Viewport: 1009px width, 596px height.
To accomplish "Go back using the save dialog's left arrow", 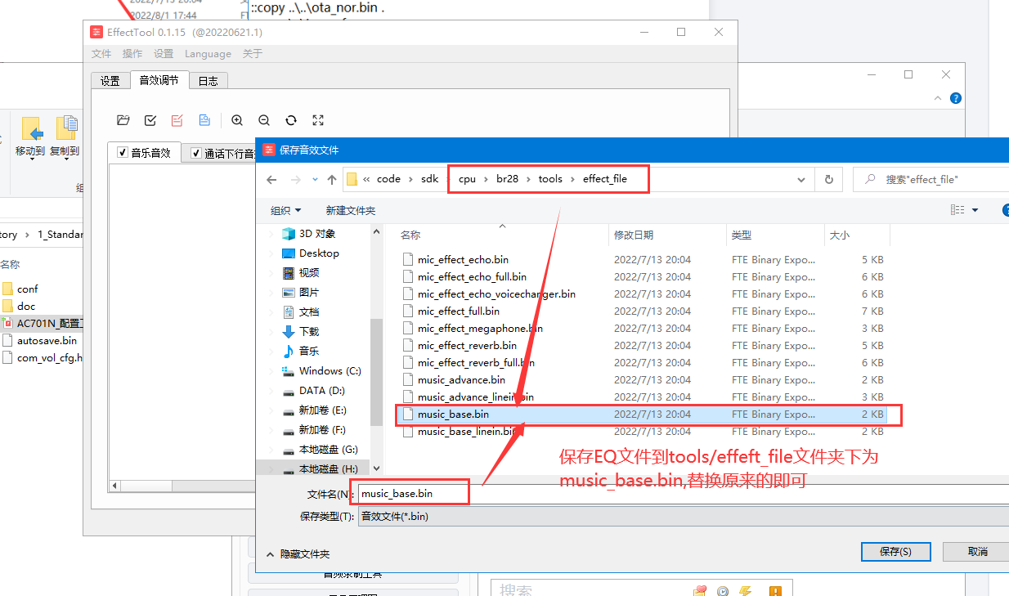I will pos(272,179).
